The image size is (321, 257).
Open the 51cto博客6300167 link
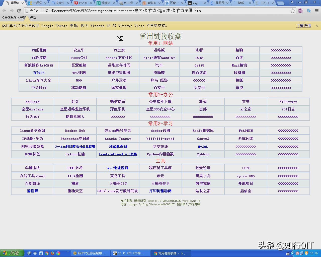tap(159, 58)
